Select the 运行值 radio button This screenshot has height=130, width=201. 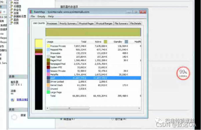click(x=113, y=119)
